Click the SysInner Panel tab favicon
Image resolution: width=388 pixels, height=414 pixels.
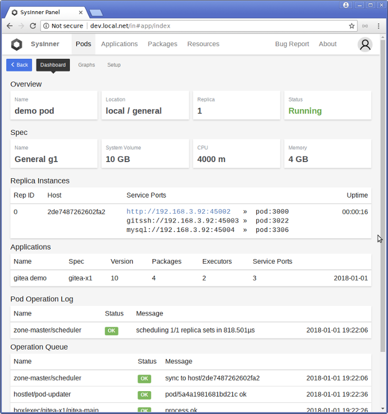tap(14, 12)
